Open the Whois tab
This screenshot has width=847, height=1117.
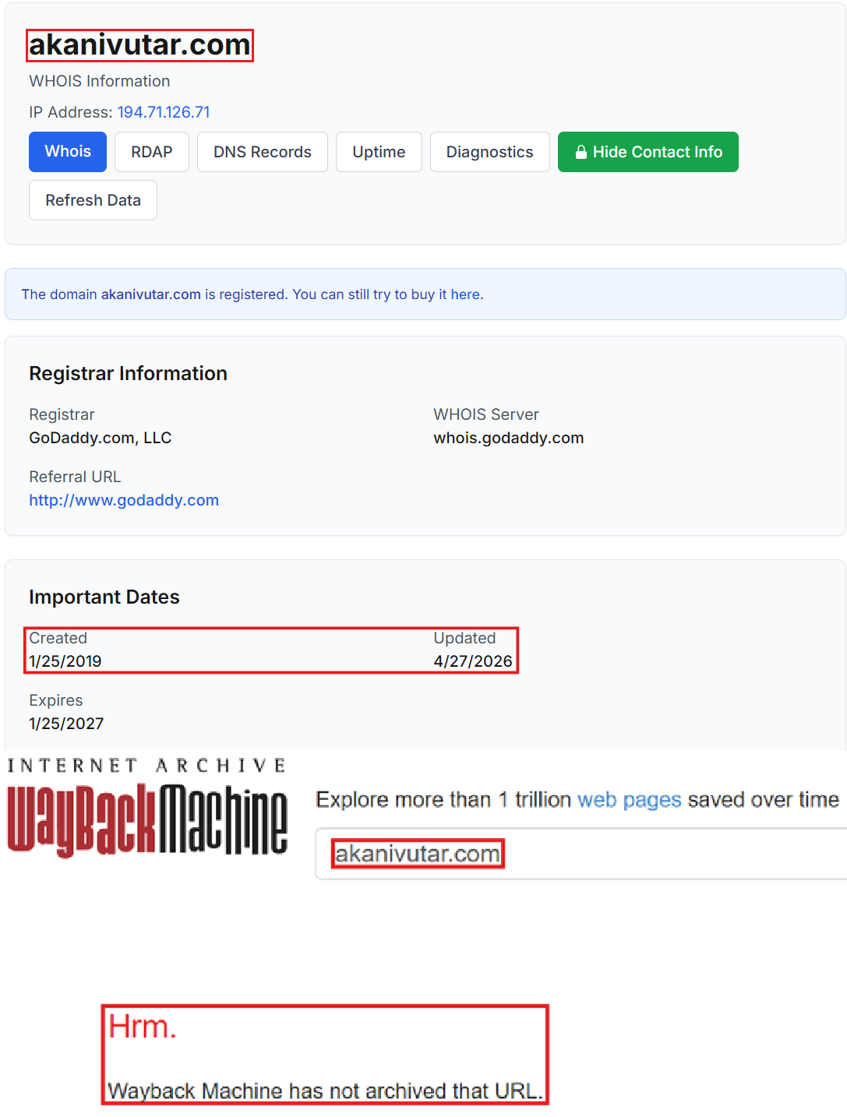point(68,152)
